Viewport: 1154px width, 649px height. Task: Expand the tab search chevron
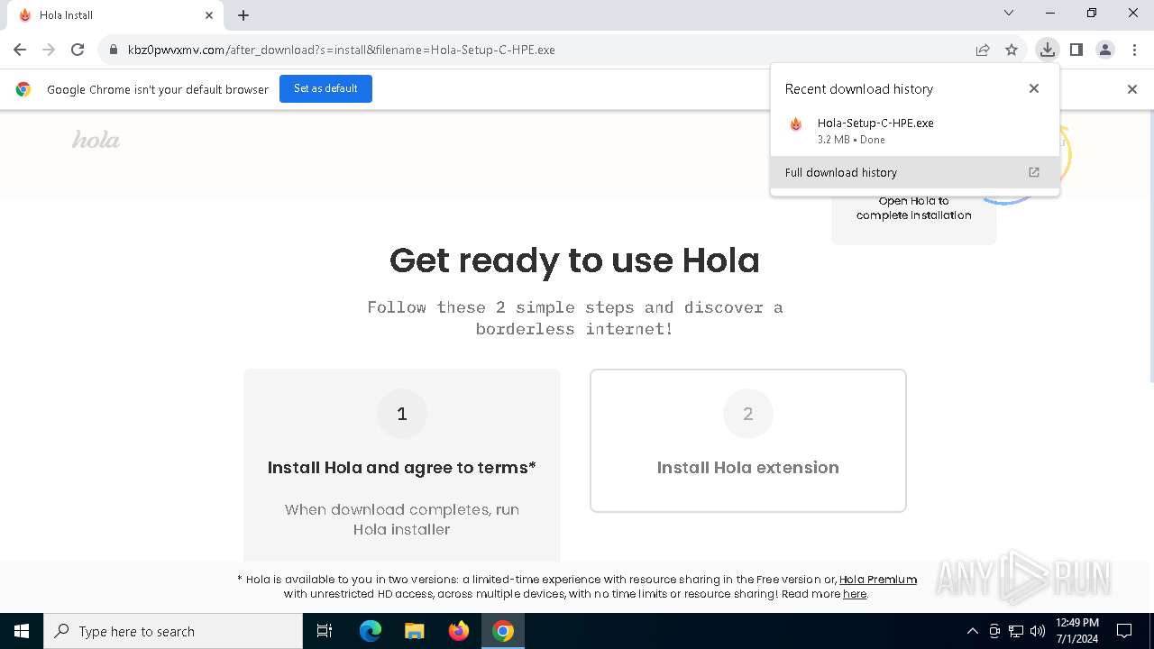1009,14
